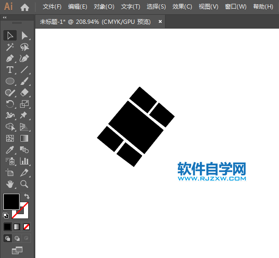The width and height of the screenshot is (279, 258).
Task: Select the Blend tool
Action: pyautogui.click(x=24, y=150)
